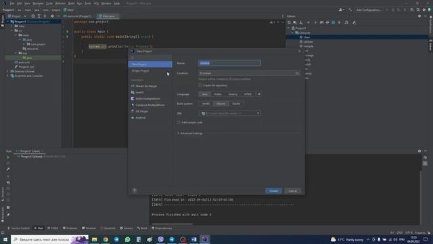Choose Java language option
433x244 pixels.
204,94
